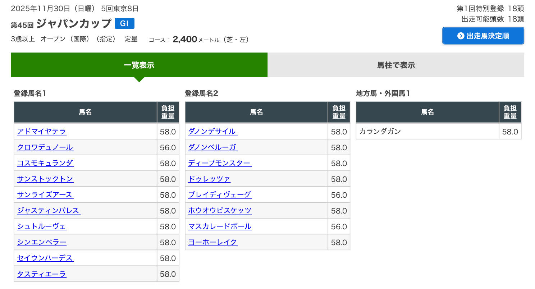Screen dimensions: 535x289
Task: Open the ジャスティンパレス horse page
Action: tap(49, 211)
